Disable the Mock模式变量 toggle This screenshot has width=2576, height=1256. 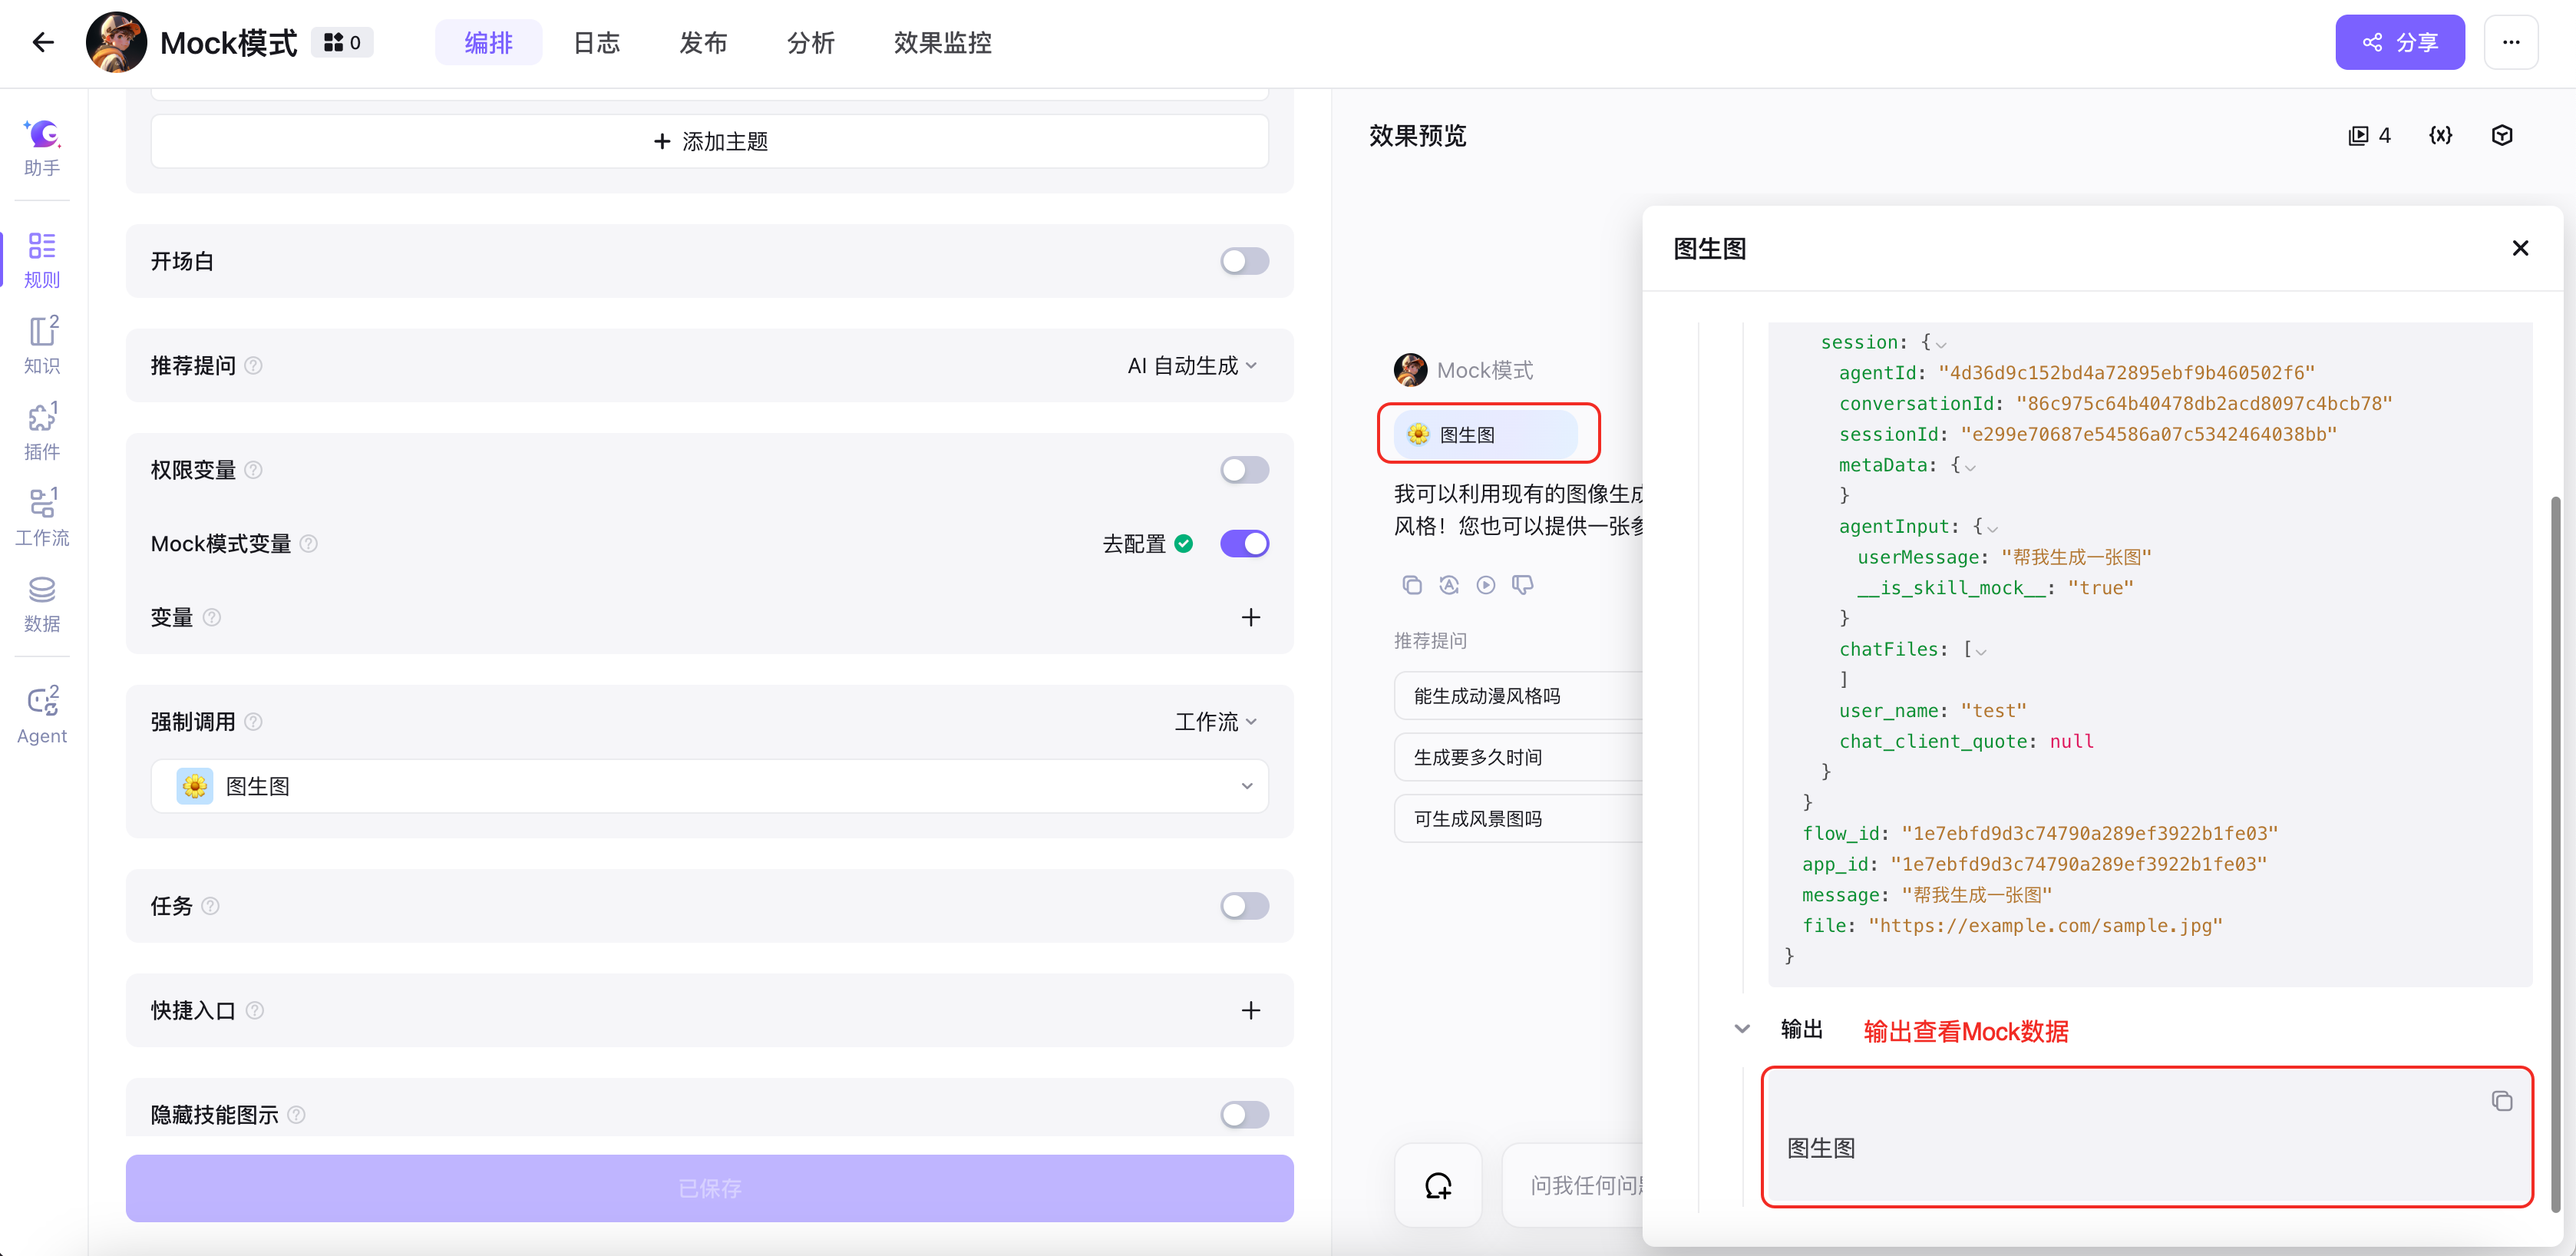tap(1244, 543)
